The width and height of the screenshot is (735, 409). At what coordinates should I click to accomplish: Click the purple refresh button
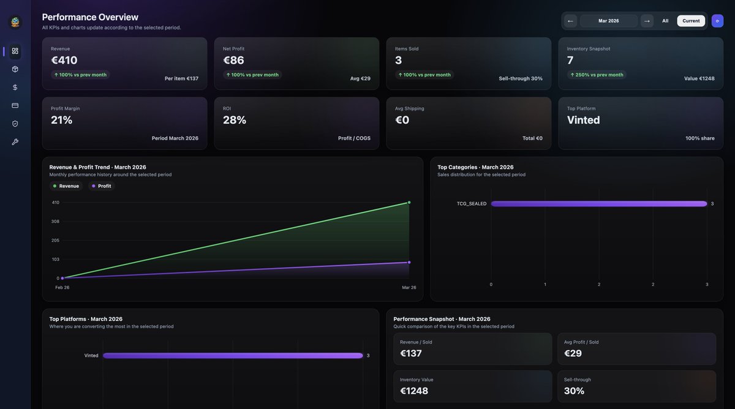pos(717,21)
